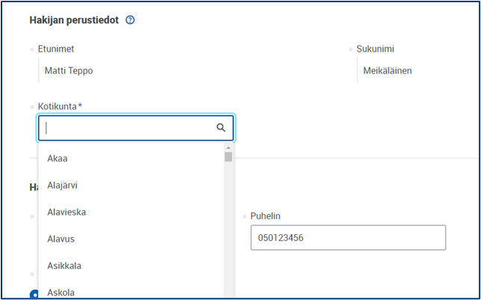This screenshot has height=300, width=481.
Task: Select Akaa from the municipality list
Action: 58,158
